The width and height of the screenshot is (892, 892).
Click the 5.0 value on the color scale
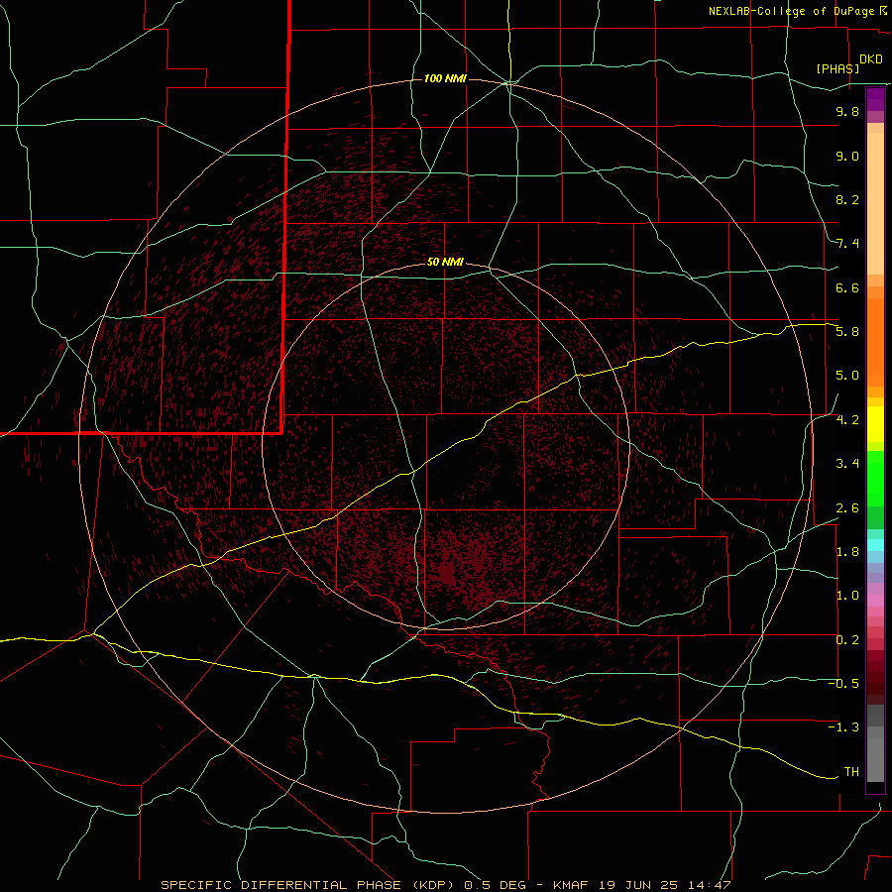click(847, 376)
